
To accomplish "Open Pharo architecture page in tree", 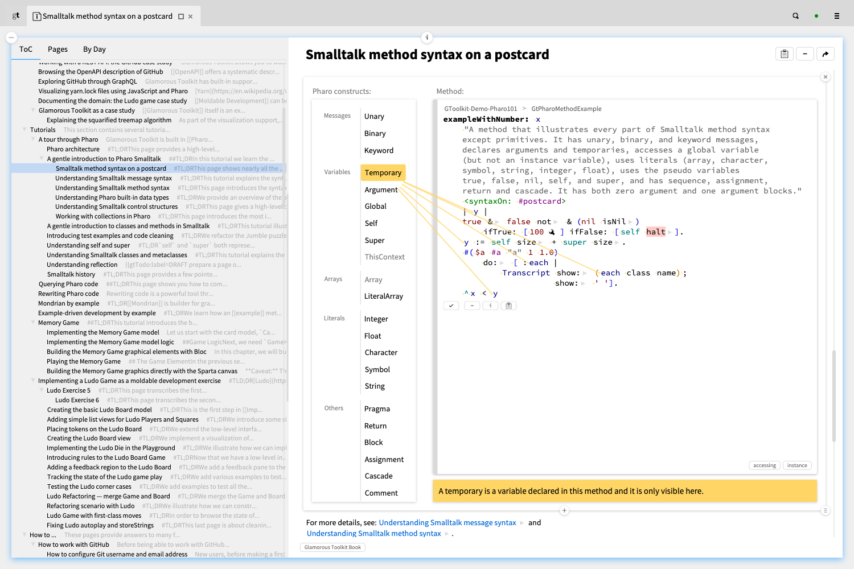I will click(73, 149).
